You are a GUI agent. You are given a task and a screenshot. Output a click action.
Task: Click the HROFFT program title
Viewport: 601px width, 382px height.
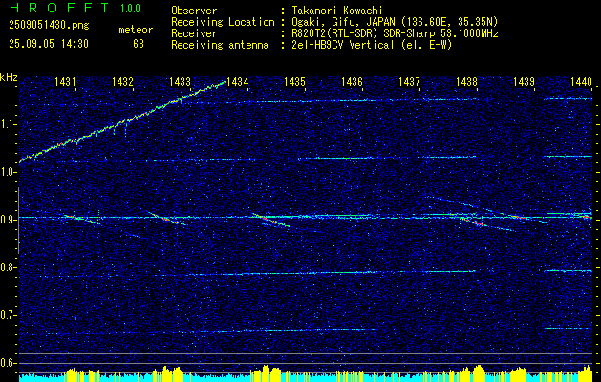click(x=59, y=8)
